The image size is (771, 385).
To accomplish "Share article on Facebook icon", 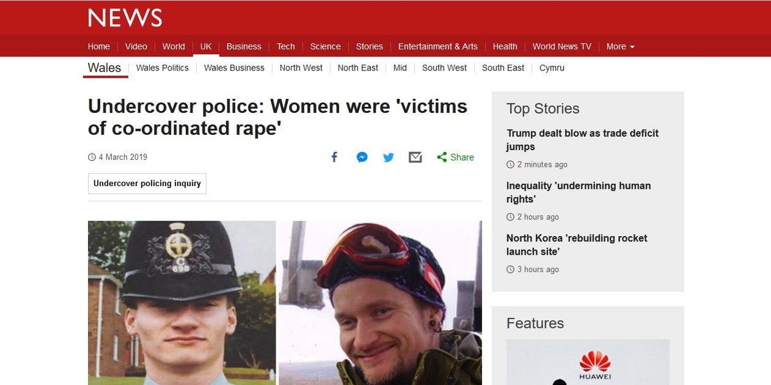I will pyautogui.click(x=334, y=157).
